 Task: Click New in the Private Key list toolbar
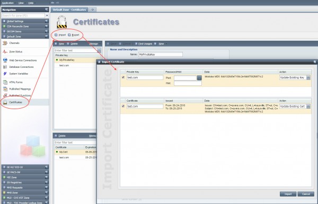59,43
